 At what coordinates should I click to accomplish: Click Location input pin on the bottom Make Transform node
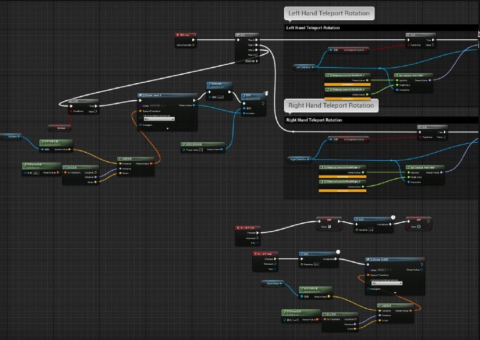pyautogui.click(x=380, y=311)
